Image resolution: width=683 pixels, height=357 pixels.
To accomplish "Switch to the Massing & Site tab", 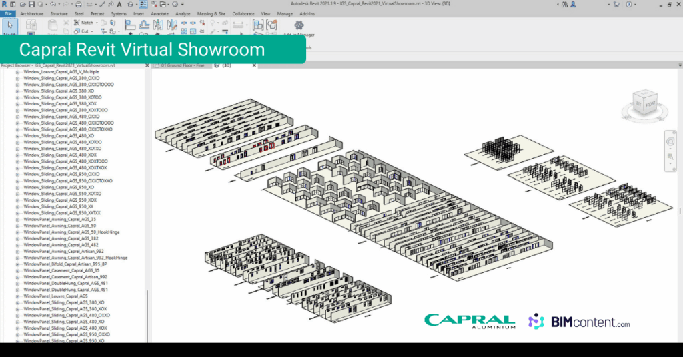I will [x=211, y=14].
